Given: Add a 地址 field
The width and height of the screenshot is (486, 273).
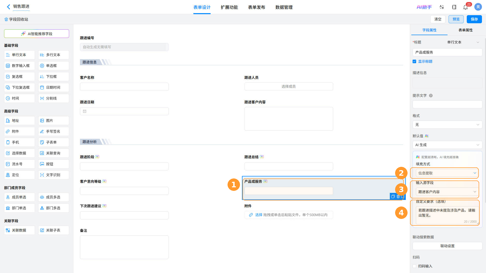Looking at the screenshot, I should pyautogui.click(x=19, y=121).
